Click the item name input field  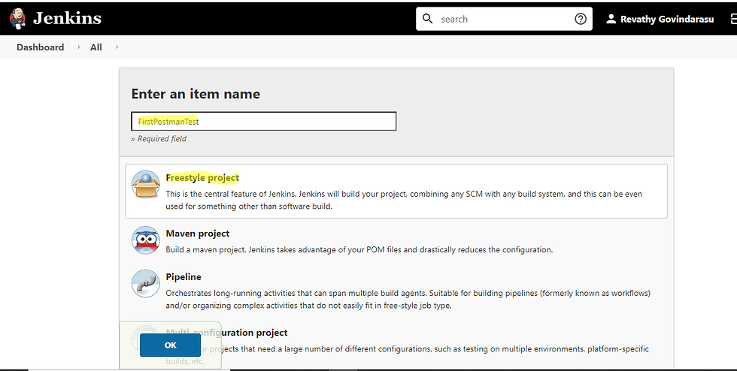[264, 121]
